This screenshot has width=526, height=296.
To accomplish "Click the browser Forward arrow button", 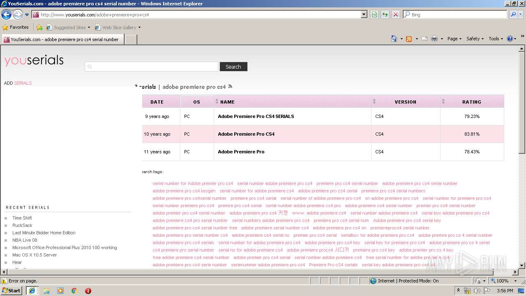I will tap(18, 15).
